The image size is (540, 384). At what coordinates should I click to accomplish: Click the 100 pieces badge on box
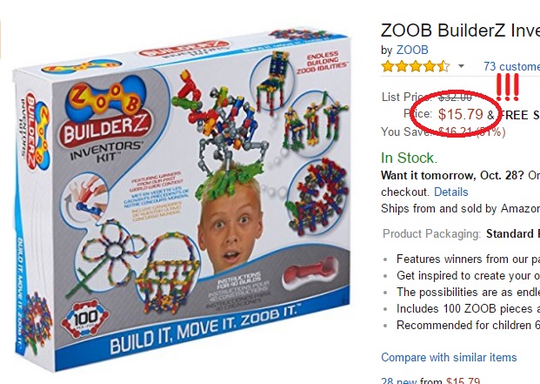pyautogui.click(x=85, y=318)
